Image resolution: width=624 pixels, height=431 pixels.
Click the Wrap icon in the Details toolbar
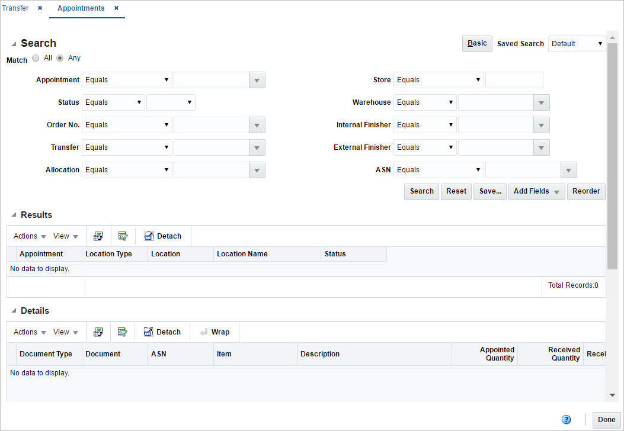point(214,332)
